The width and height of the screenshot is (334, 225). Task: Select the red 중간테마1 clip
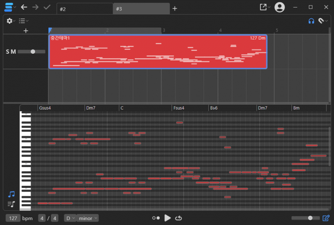pyautogui.click(x=158, y=52)
